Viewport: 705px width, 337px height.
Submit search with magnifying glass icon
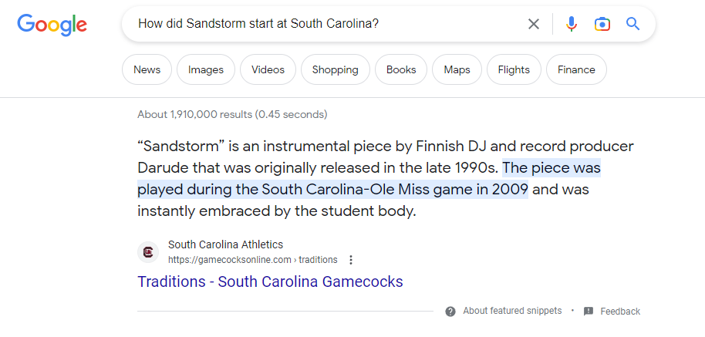point(632,23)
